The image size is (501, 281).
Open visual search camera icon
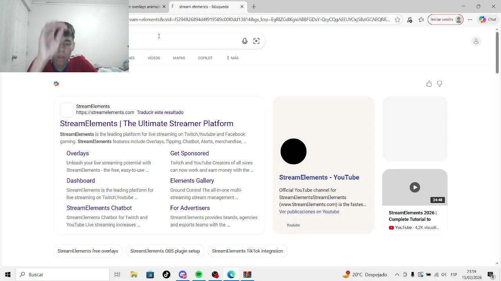click(256, 41)
